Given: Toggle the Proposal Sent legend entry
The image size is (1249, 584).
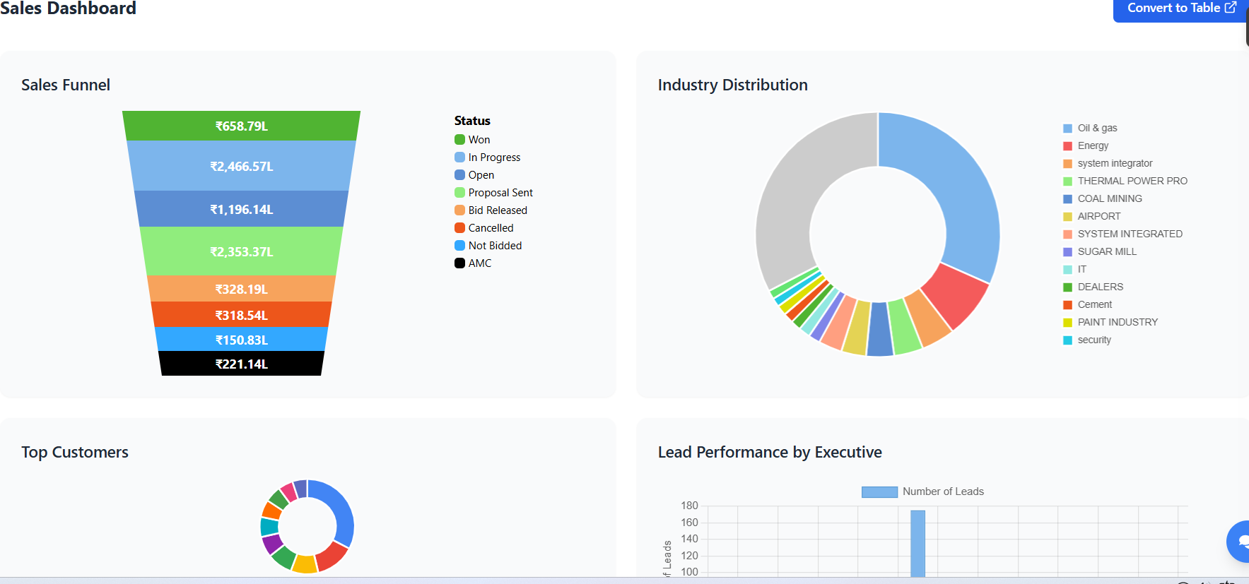Looking at the screenshot, I should (x=493, y=193).
